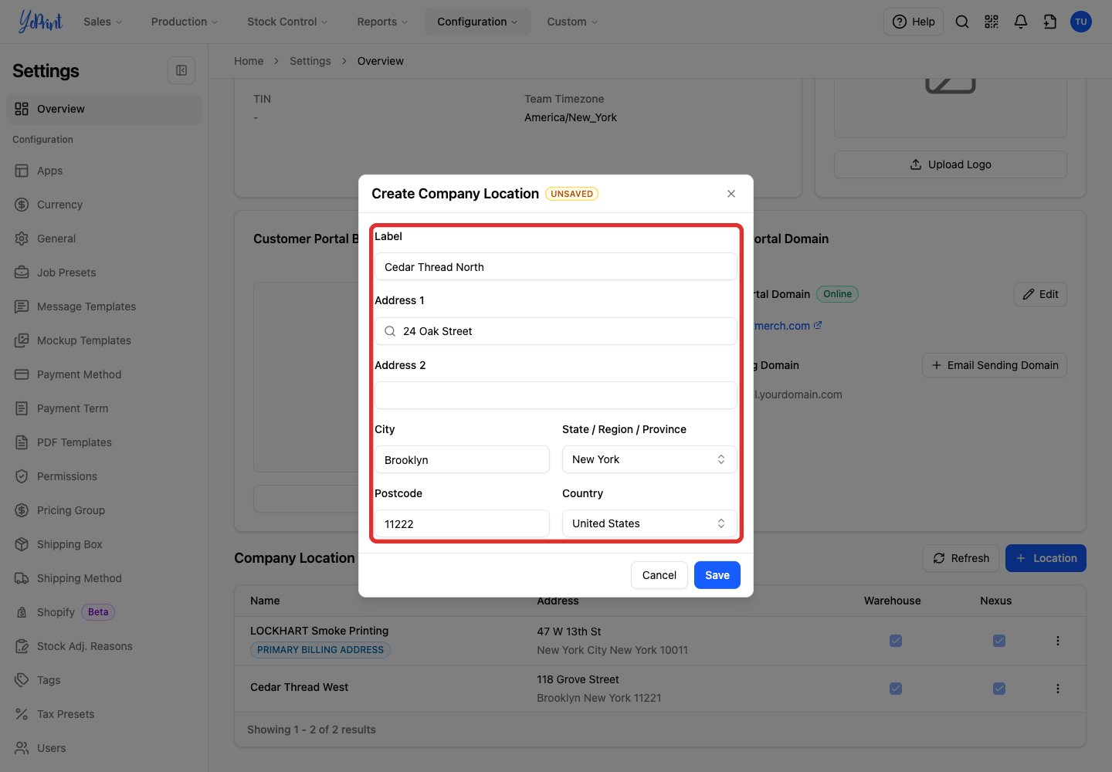Open Tax Presets settings
This screenshot has width=1112, height=772.
point(103,714)
